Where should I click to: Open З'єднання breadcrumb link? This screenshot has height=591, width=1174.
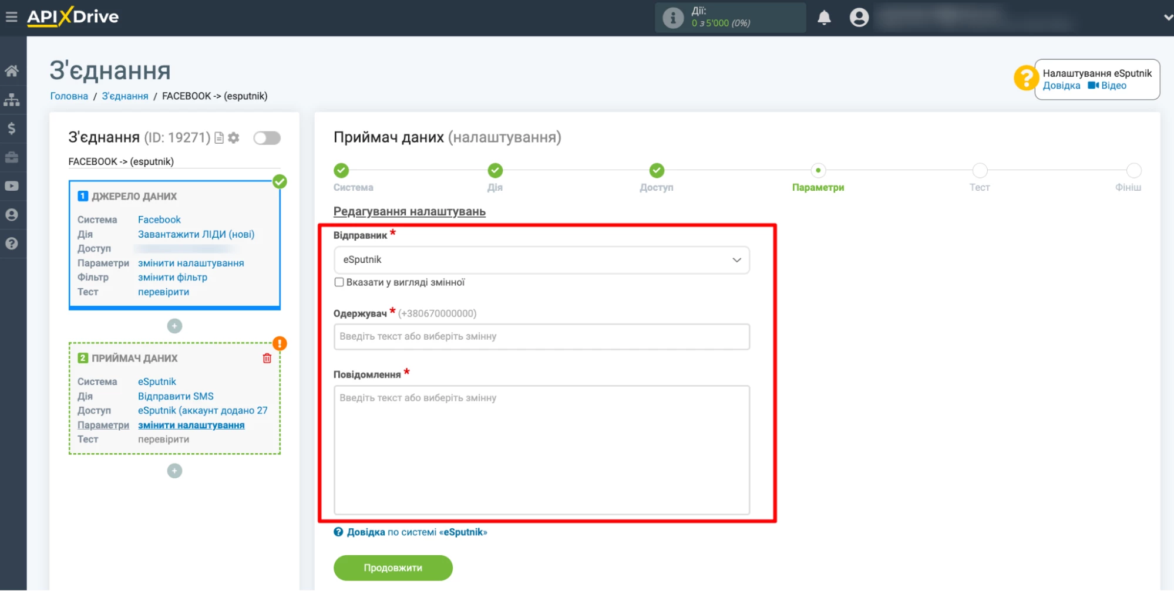pyautogui.click(x=125, y=96)
